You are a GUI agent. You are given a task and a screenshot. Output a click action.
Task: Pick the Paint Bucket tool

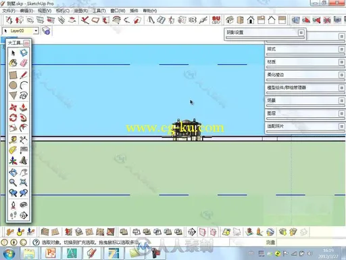(13, 63)
